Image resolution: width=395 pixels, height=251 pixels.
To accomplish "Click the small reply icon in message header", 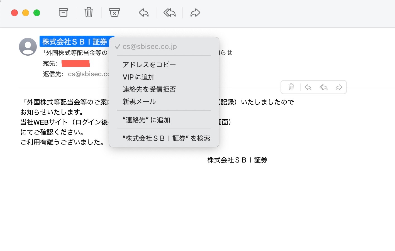I will tap(308, 87).
